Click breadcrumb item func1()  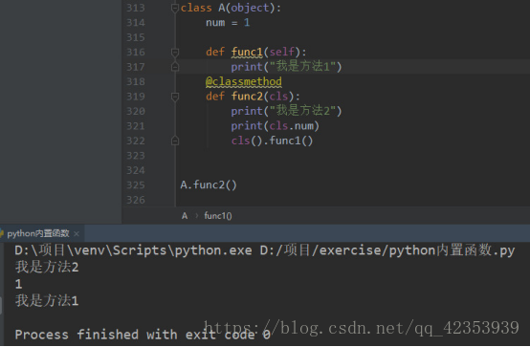pos(218,216)
